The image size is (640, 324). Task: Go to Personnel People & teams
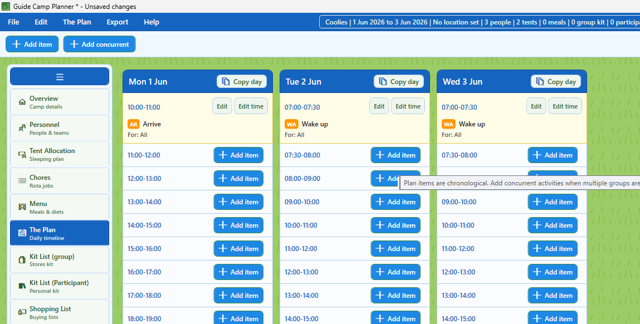(x=60, y=127)
